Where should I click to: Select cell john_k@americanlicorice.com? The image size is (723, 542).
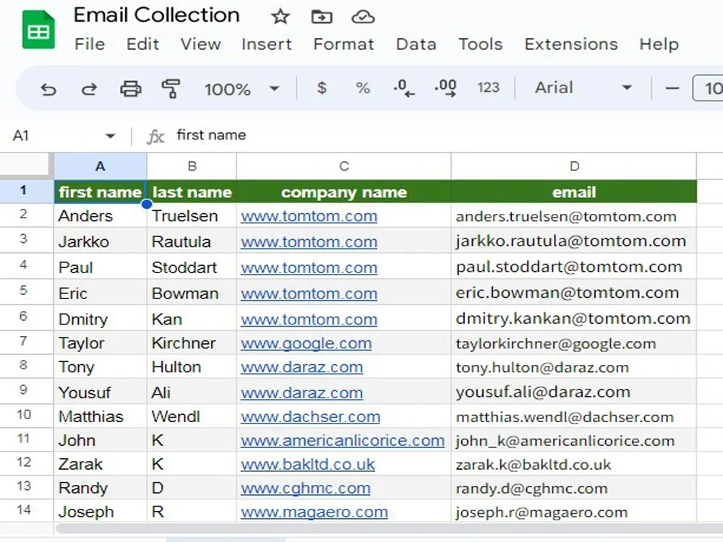pyautogui.click(x=574, y=441)
